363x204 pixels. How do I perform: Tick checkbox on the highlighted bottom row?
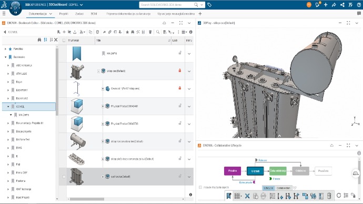(64, 177)
